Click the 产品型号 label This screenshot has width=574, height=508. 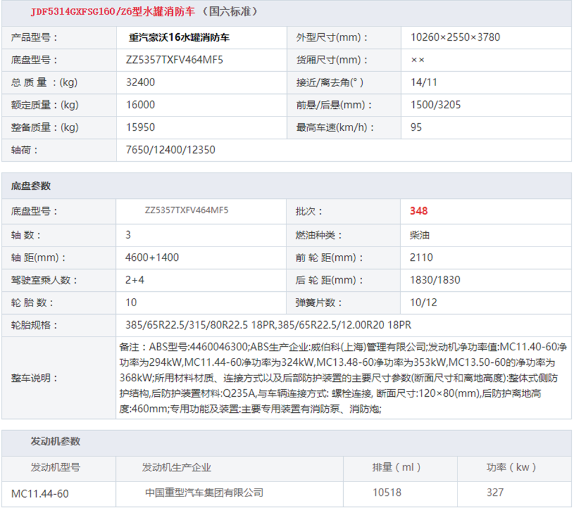(x=34, y=38)
